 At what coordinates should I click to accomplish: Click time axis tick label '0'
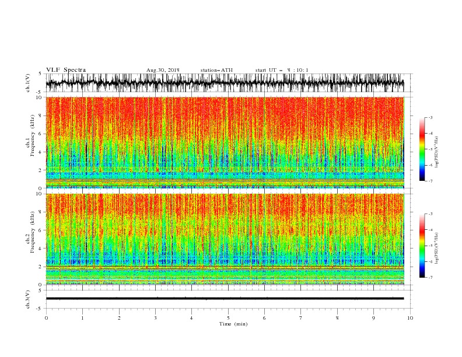pos(46,318)
